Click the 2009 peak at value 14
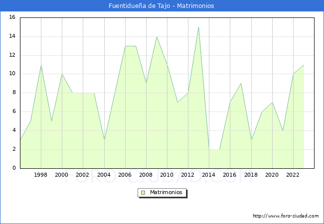This screenshot has width=324, height=224. click(157, 37)
